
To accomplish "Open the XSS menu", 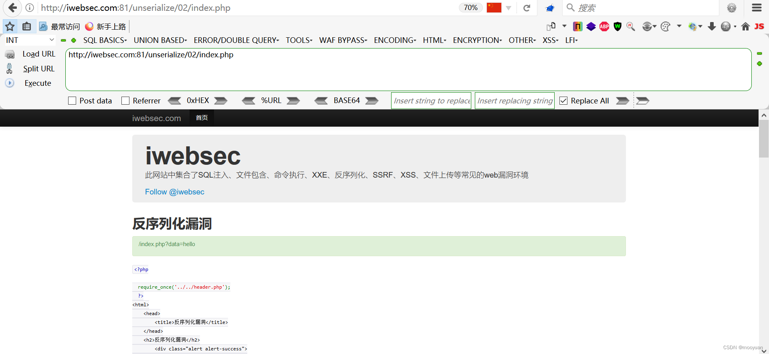I will click(551, 40).
